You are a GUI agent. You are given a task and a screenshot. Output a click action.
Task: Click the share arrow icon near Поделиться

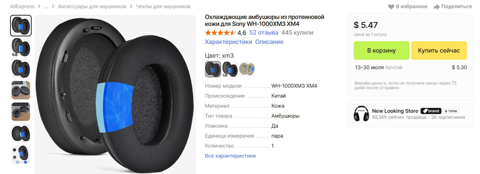tap(437, 7)
